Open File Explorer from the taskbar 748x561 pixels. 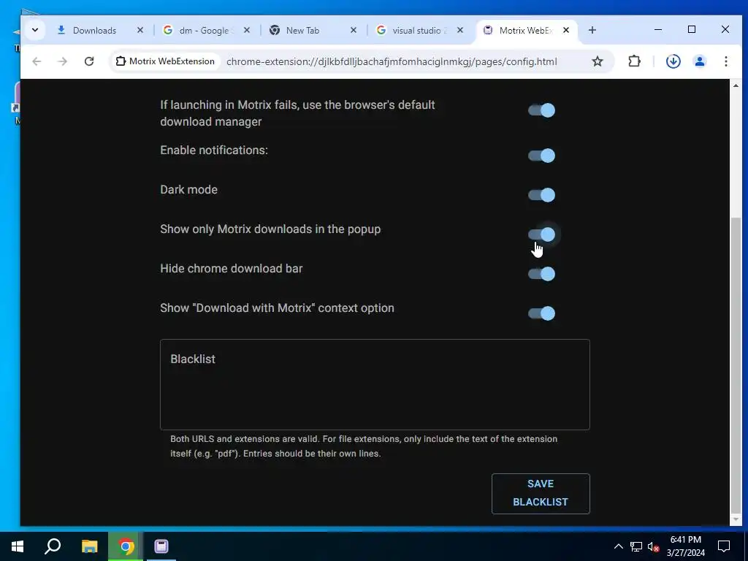89,546
